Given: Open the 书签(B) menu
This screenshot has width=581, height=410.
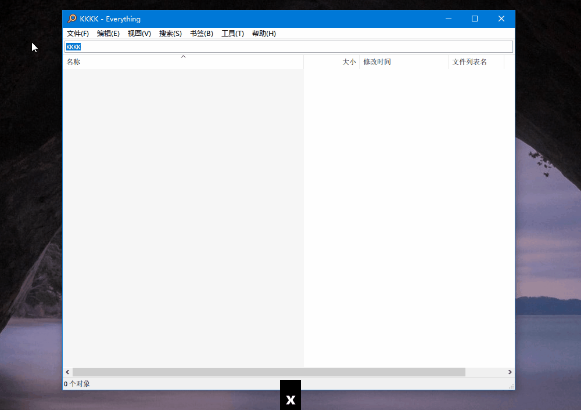Looking at the screenshot, I should (202, 34).
